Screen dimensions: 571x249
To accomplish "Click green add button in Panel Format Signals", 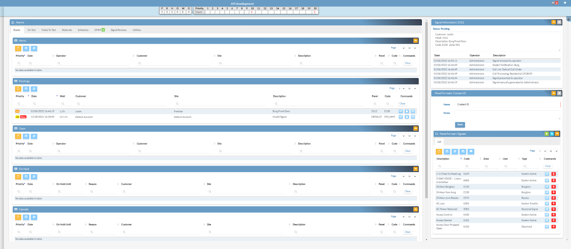I will [546, 134].
